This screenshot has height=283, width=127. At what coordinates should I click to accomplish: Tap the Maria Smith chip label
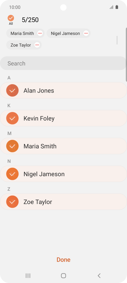pos(22,33)
